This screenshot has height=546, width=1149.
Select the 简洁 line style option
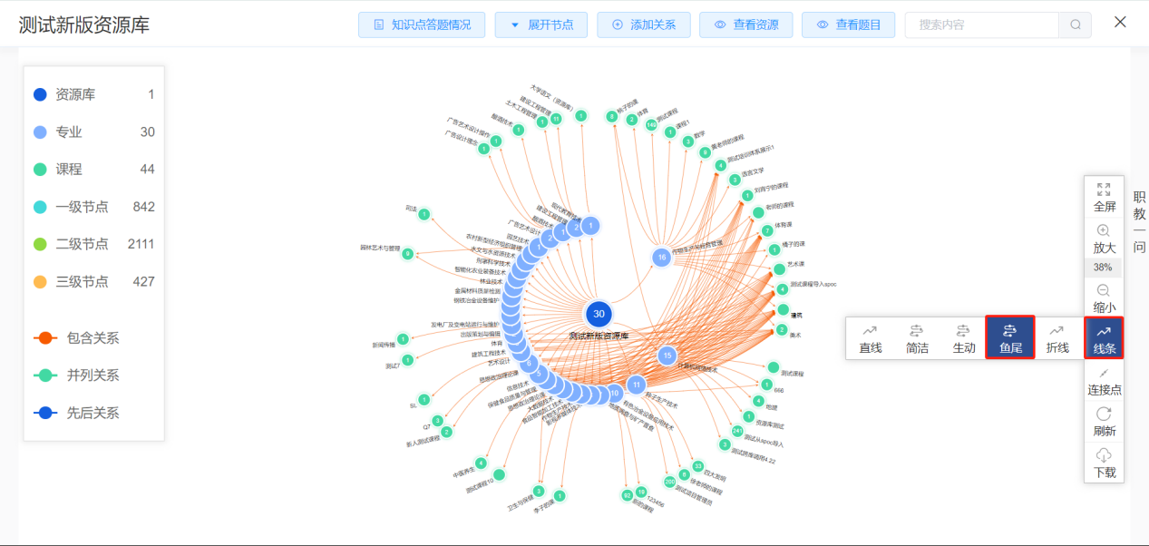[x=917, y=337]
